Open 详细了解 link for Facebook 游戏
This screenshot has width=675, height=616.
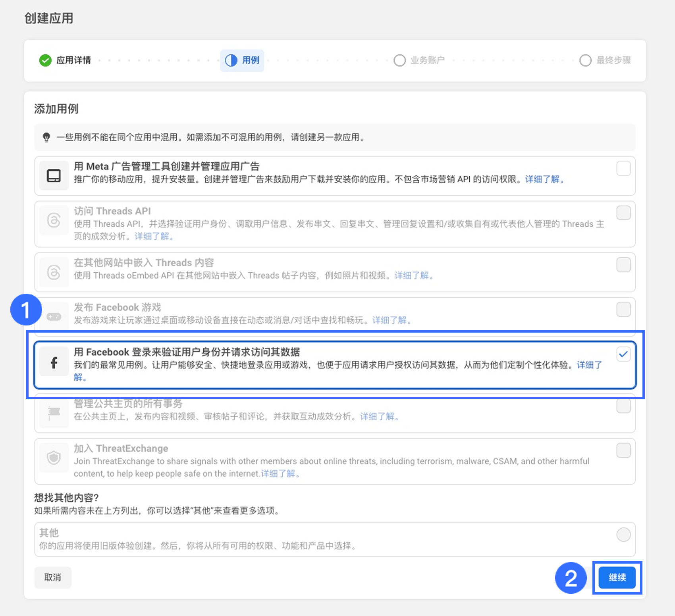(391, 320)
